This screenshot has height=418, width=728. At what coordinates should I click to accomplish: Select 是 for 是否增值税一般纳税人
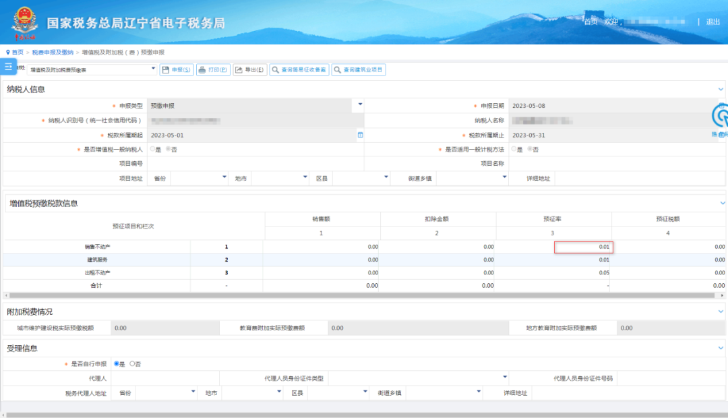click(x=152, y=149)
